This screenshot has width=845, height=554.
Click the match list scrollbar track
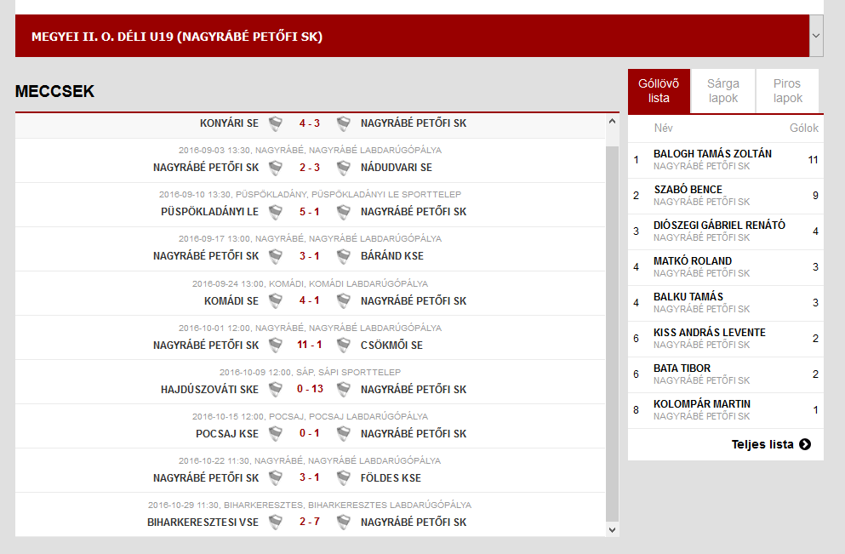(612, 333)
